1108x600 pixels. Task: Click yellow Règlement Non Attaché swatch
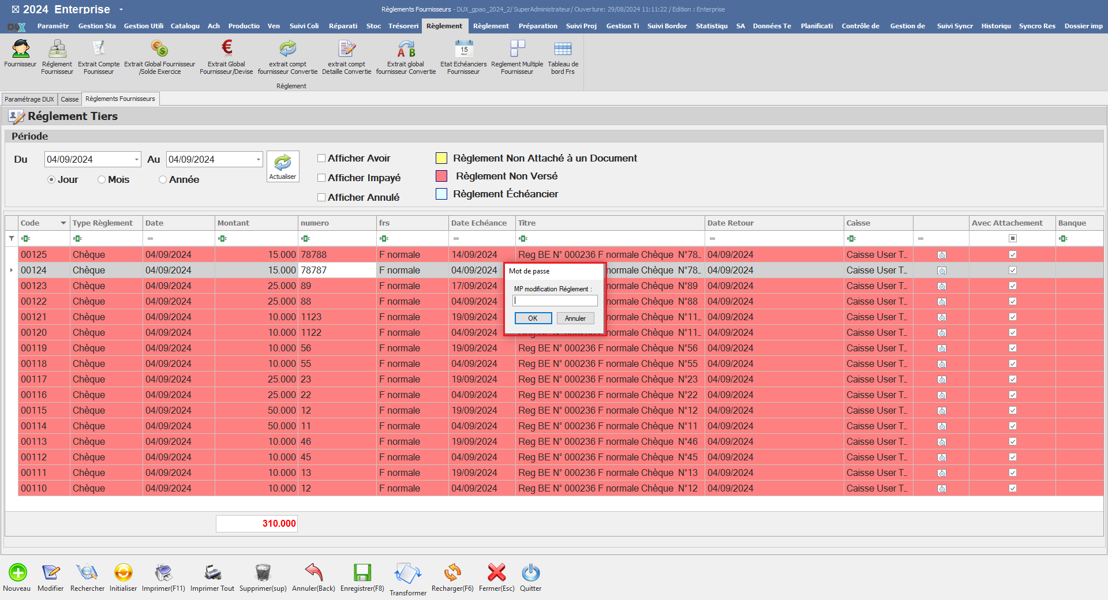coord(441,158)
